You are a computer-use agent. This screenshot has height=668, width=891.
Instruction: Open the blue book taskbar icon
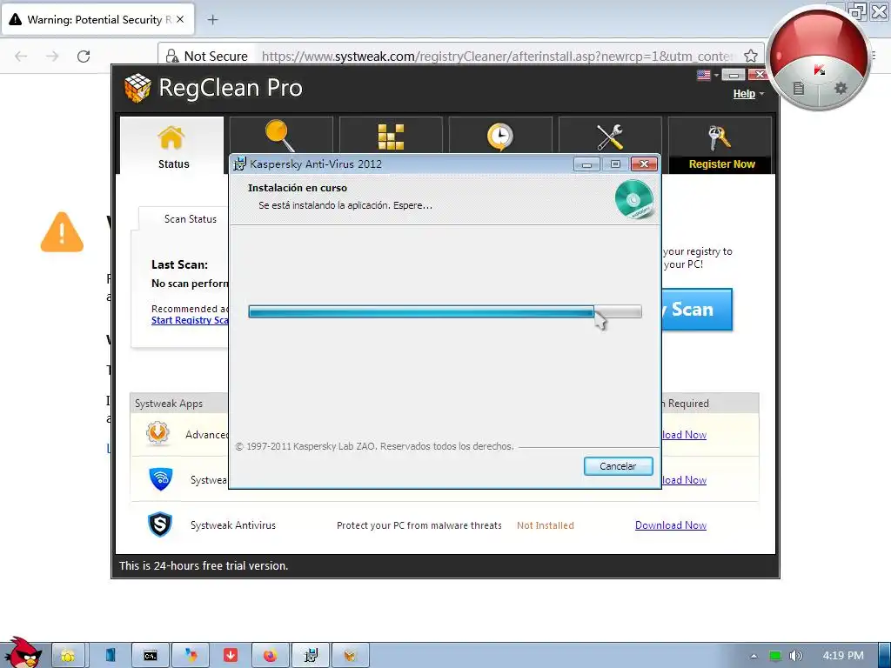[111, 656]
